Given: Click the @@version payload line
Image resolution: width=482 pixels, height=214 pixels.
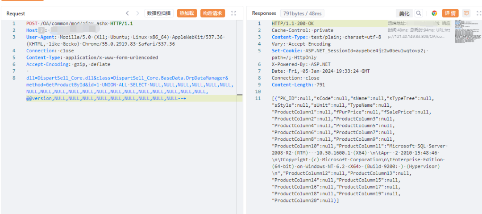Looking at the screenshot, I should tap(106, 99).
